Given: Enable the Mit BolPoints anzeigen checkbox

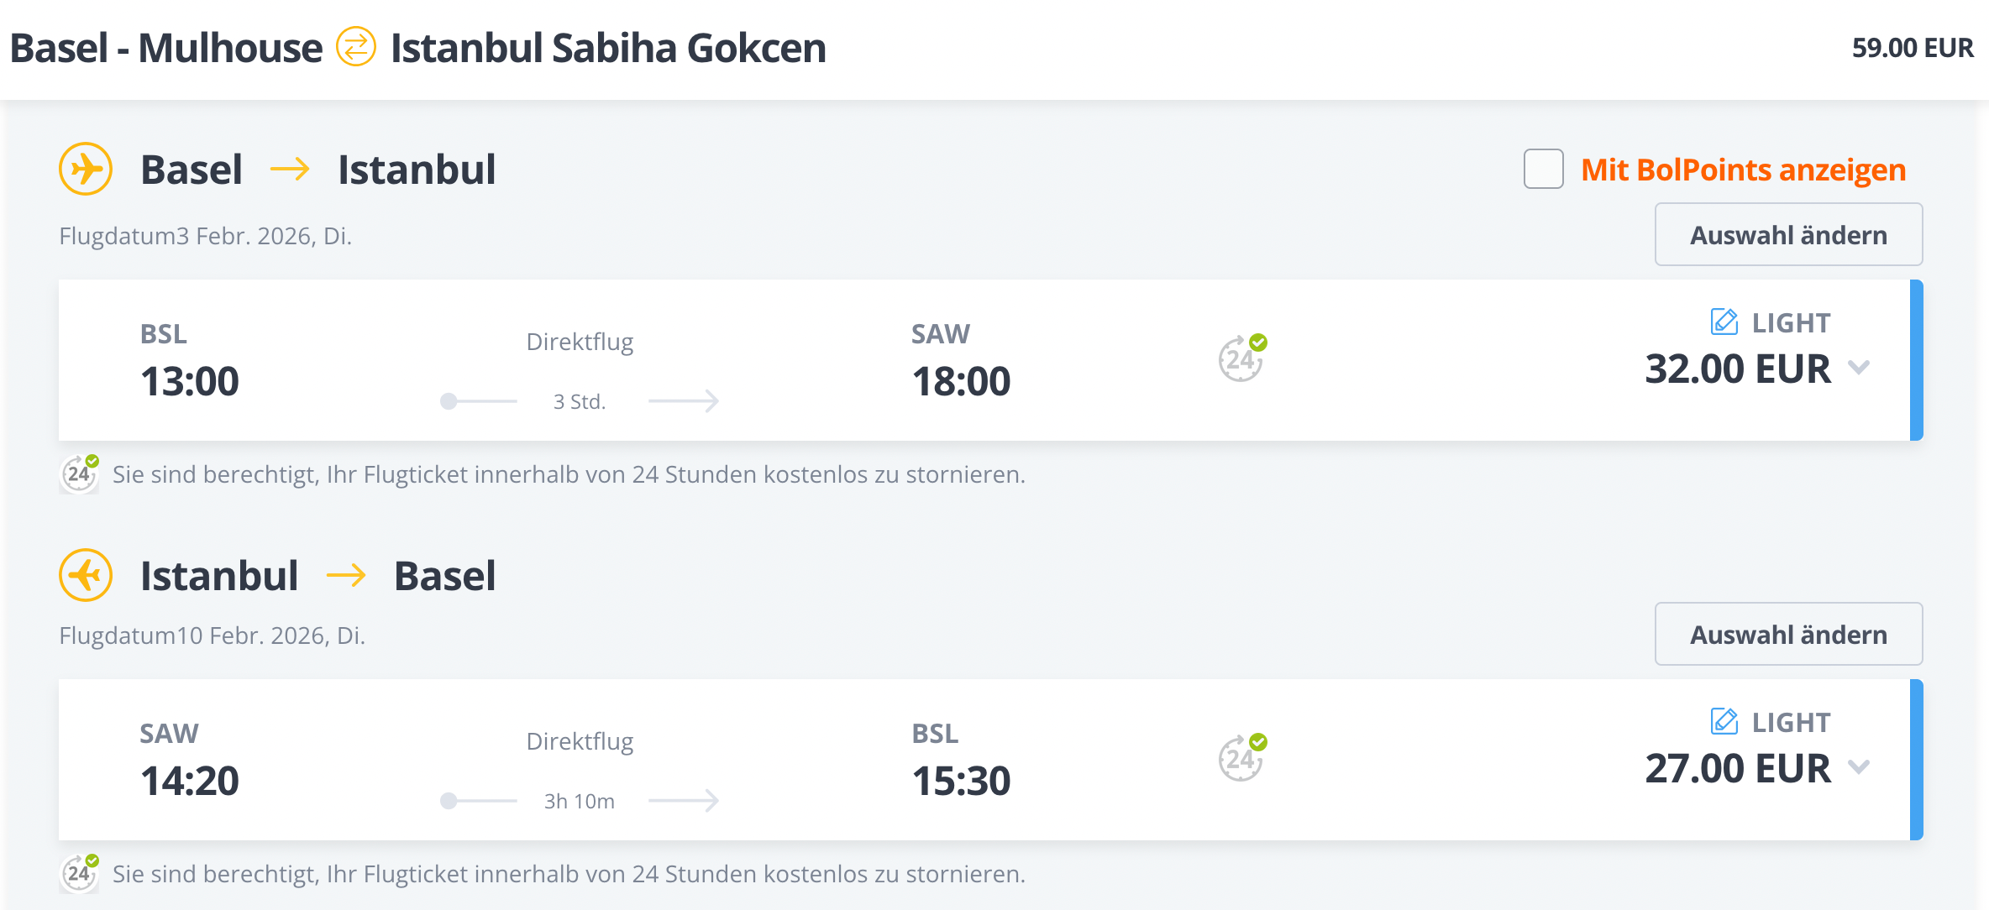Looking at the screenshot, I should click(x=1544, y=170).
